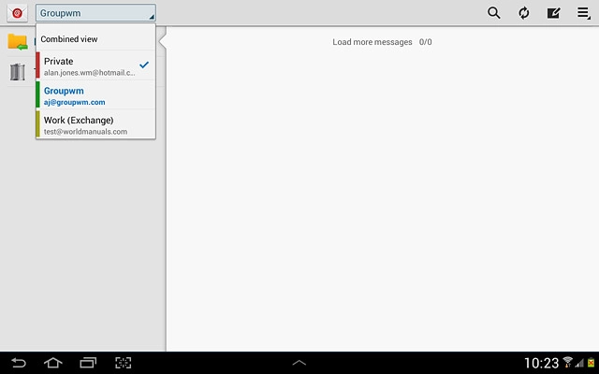This screenshot has width=599, height=374.
Task: Refresh the mailbox
Action: [524, 13]
